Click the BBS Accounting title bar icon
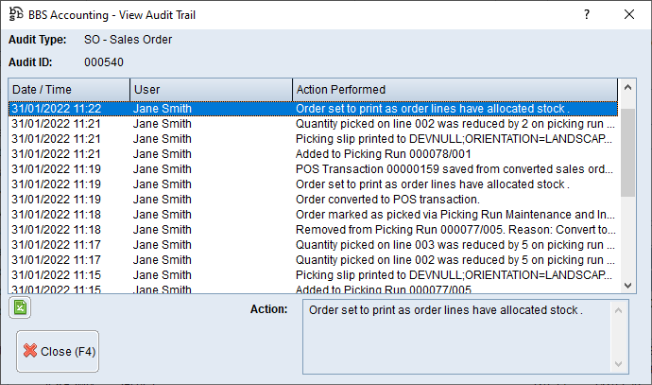 pyautogui.click(x=14, y=14)
